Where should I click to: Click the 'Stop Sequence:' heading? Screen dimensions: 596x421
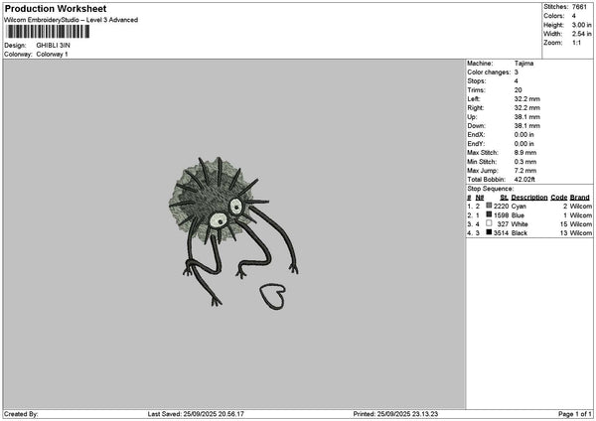pos(490,189)
